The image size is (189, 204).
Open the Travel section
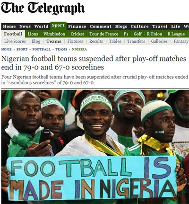160,27
